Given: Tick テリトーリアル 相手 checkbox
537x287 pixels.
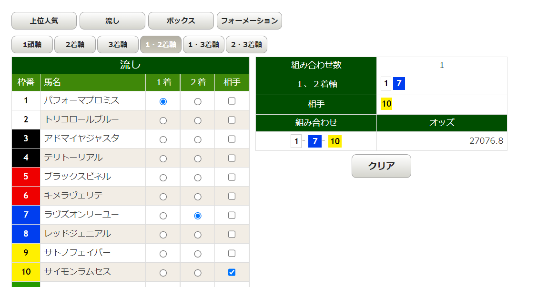Looking at the screenshot, I should point(232,158).
